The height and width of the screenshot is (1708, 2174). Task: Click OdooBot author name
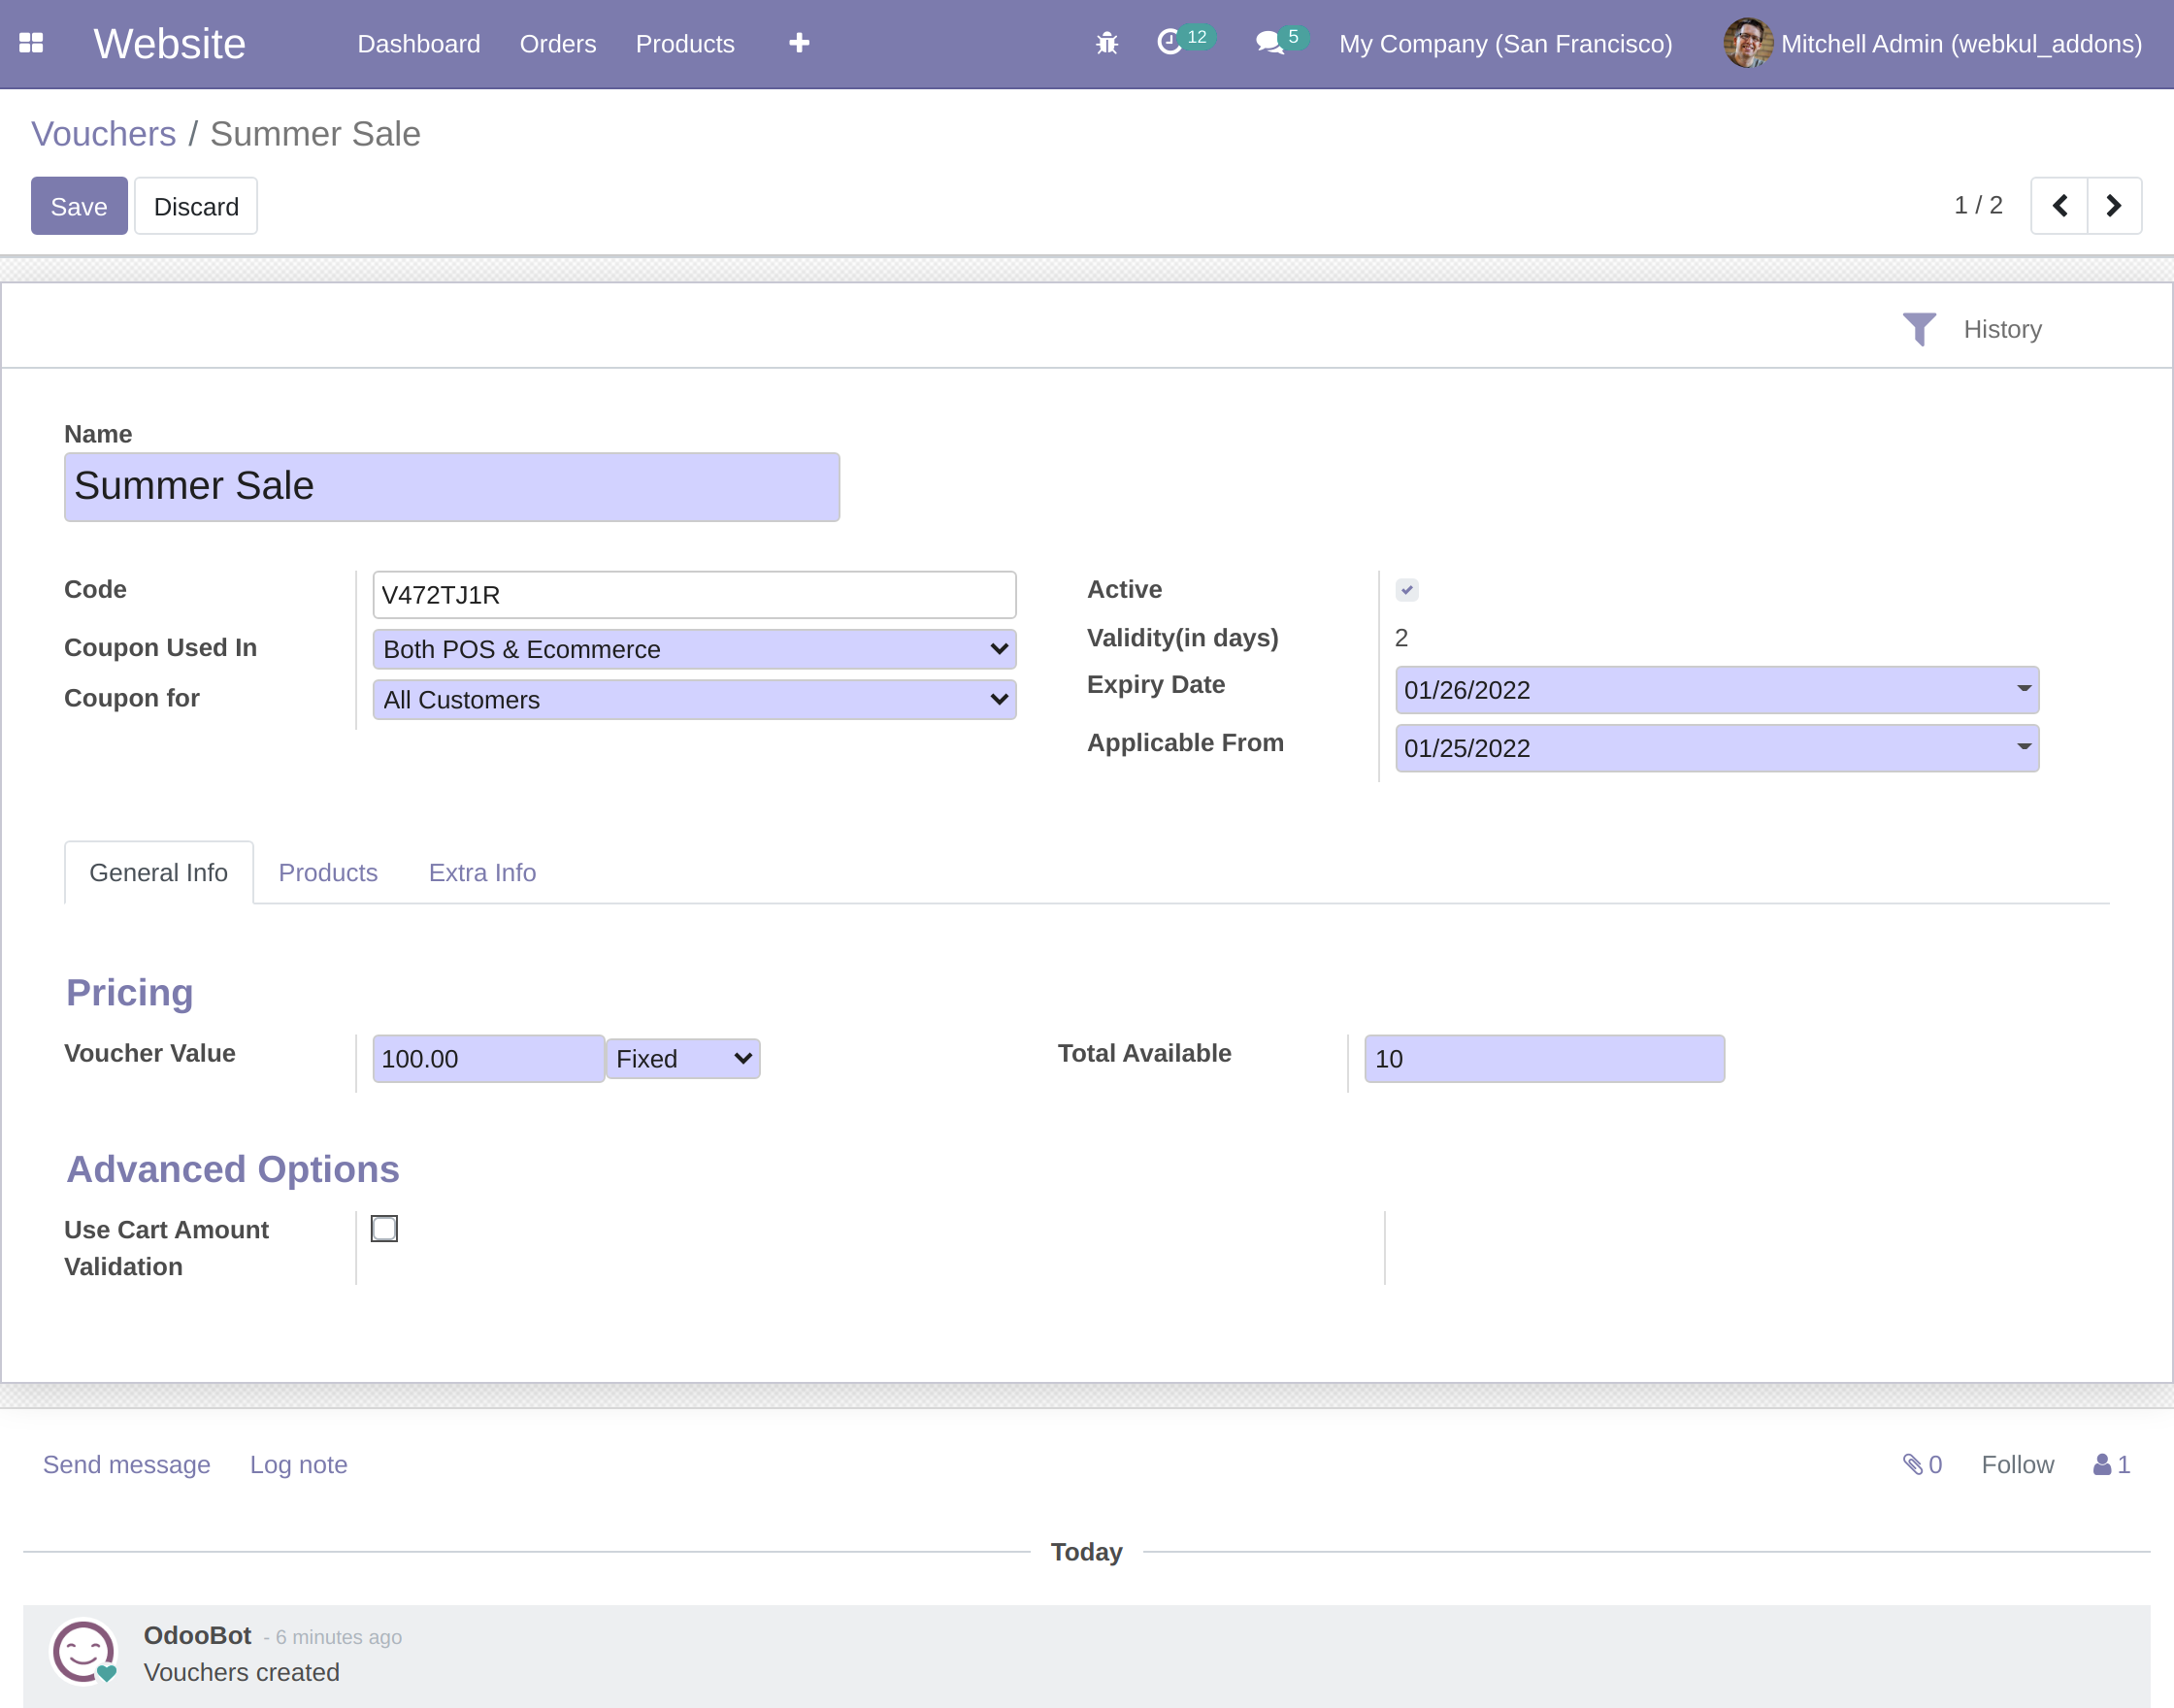coord(197,1635)
